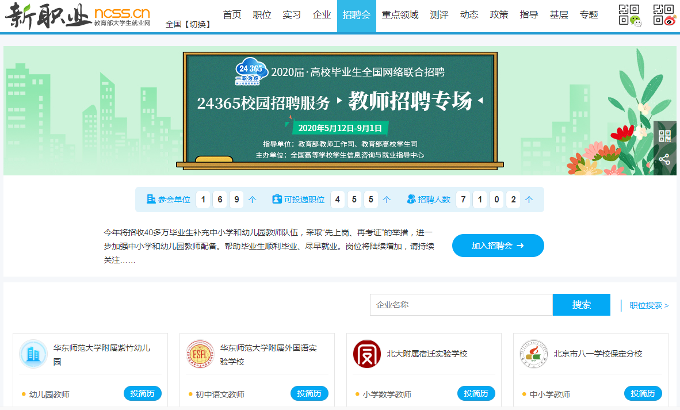Screen dimensions: 680x410
Task: Select 重点领域 in the top menu
Action: point(400,16)
